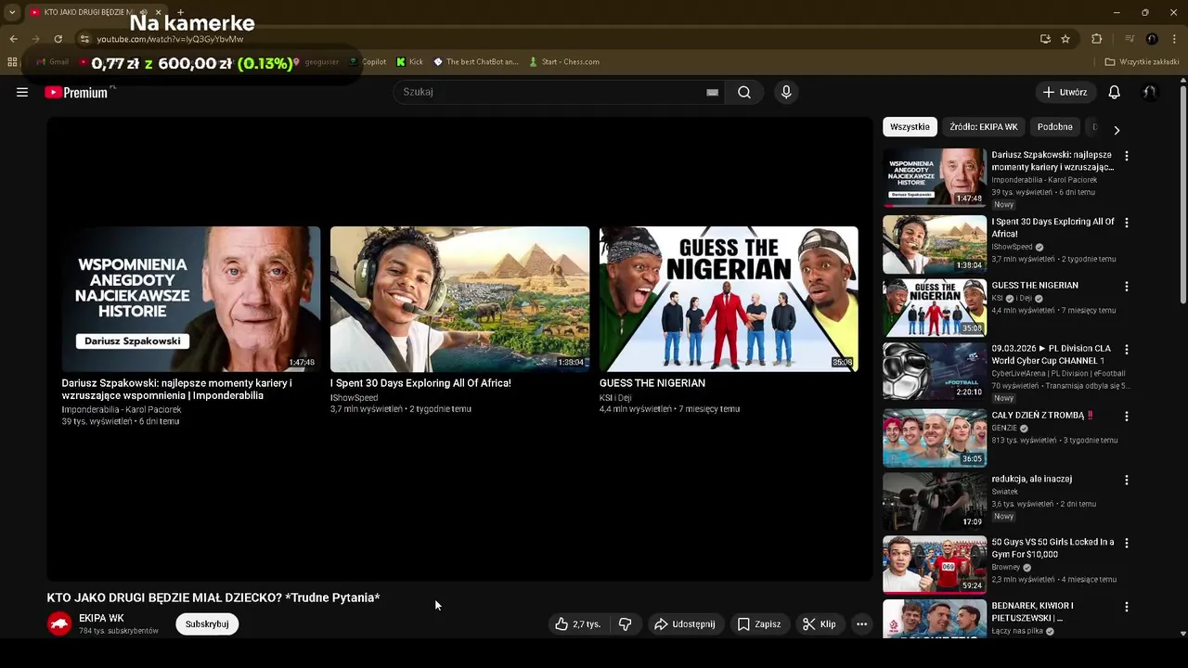This screenshot has height=668, width=1188.
Task: Subscribe with Subskrybuj button
Action: pos(207,624)
